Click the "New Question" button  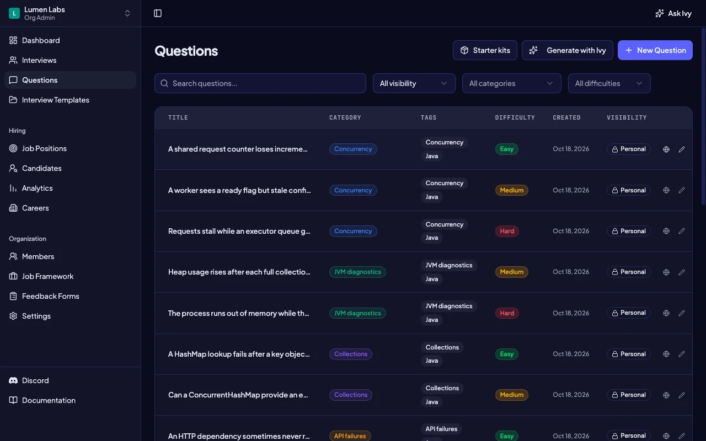pos(655,50)
